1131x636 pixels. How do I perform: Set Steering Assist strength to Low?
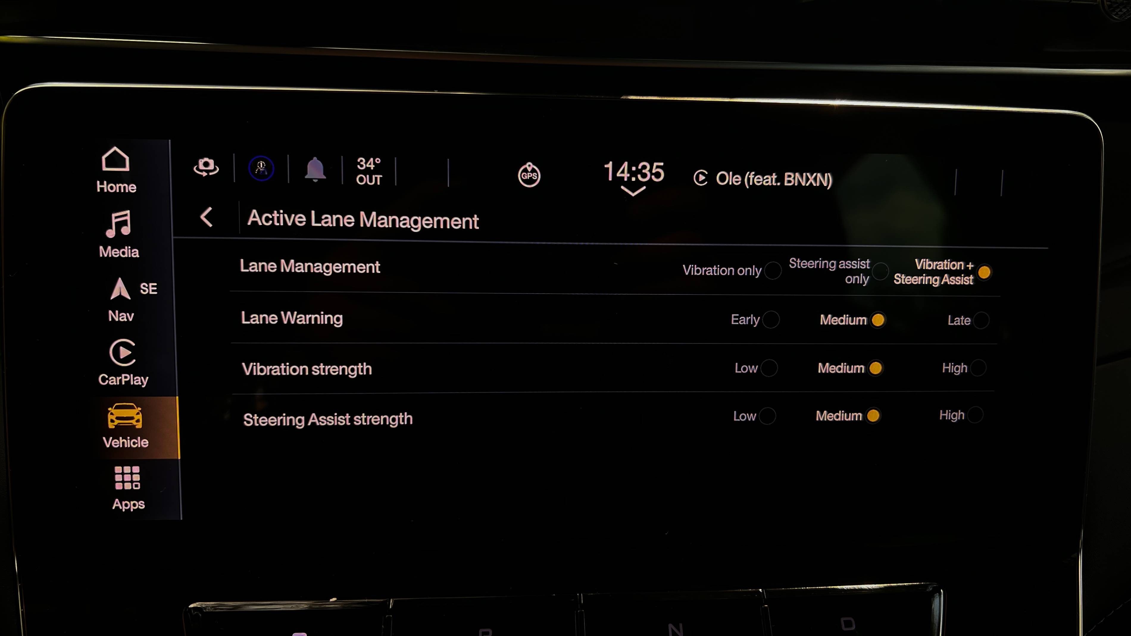pos(768,416)
